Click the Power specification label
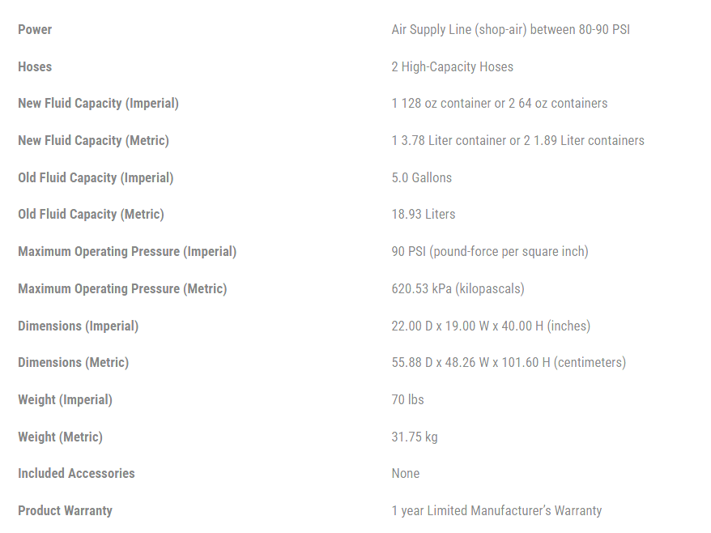 pos(35,30)
